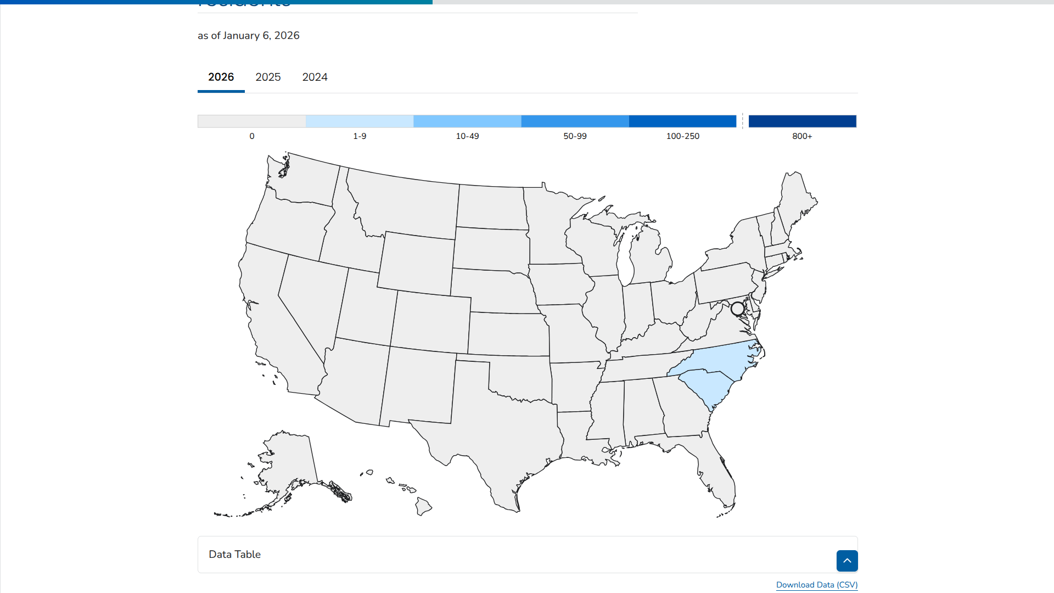Select Alaska on the map
The width and height of the screenshot is (1054, 593).
click(288, 461)
